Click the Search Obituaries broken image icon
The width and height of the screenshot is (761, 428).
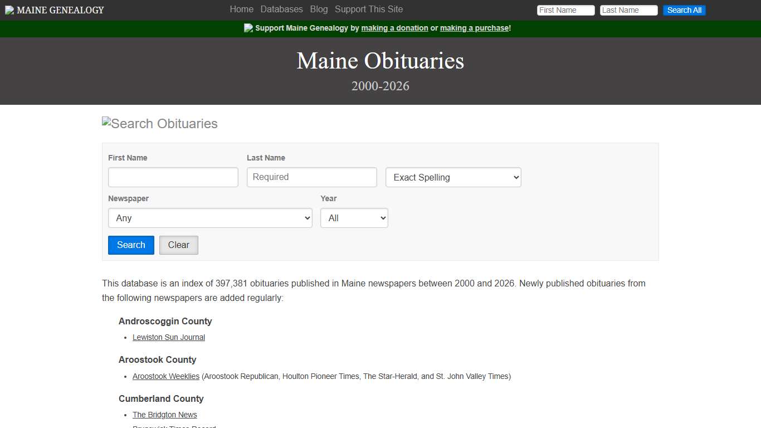[106, 123]
